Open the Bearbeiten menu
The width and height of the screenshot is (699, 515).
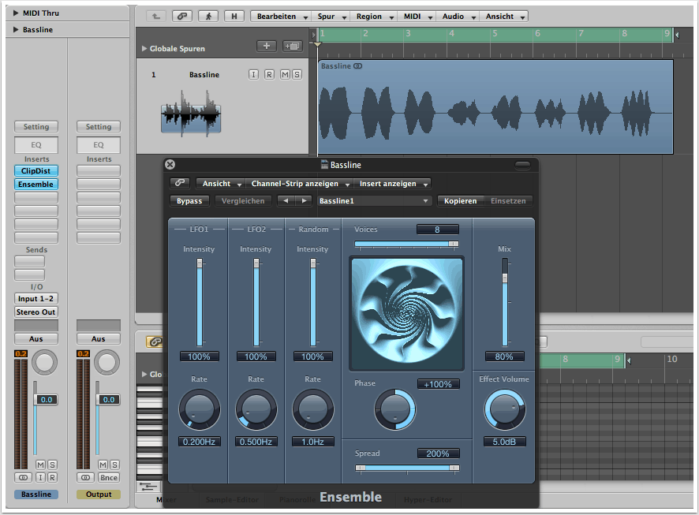pyautogui.click(x=279, y=16)
